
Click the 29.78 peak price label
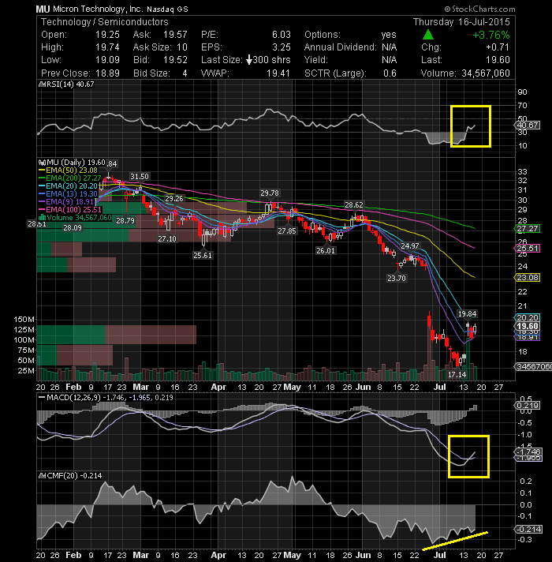pyautogui.click(x=270, y=193)
